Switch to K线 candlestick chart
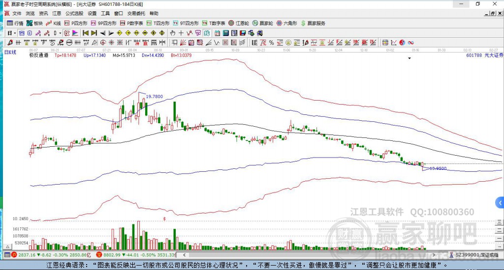 [x=53, y=23]
